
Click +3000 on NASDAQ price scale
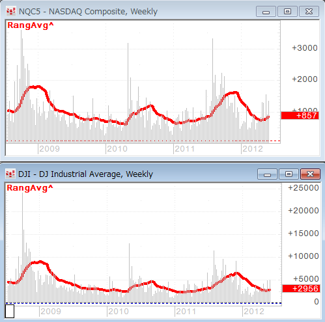click(x=305, y=48)
